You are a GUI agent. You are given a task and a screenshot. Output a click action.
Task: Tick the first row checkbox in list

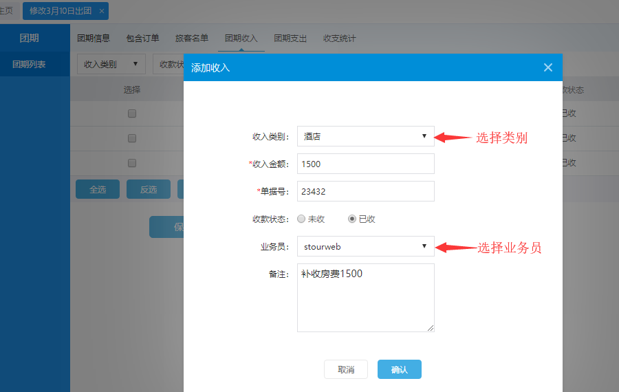pos(132,113)
